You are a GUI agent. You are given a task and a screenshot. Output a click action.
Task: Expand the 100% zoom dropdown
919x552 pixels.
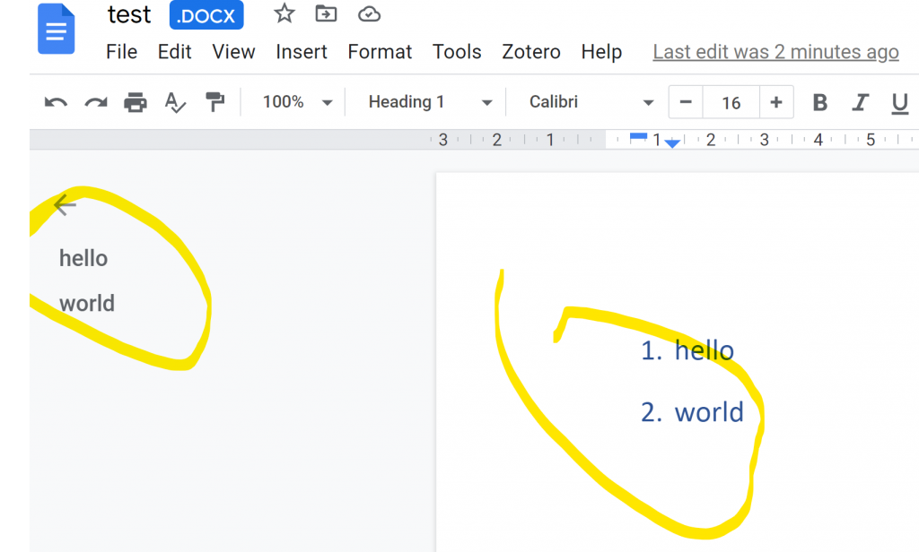point(297,102)
